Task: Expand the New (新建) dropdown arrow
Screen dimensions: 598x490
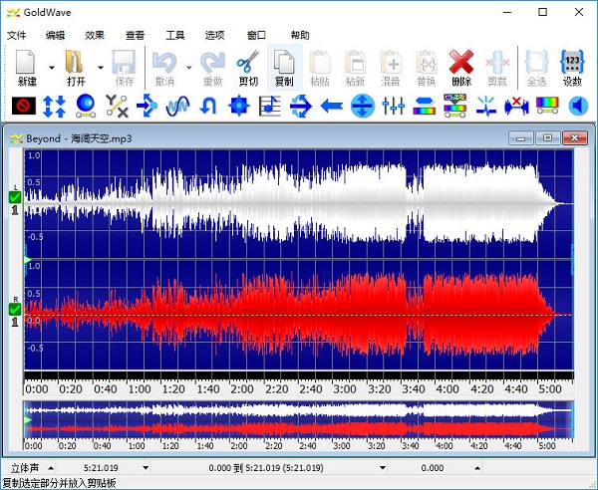Action: [51, 68]
